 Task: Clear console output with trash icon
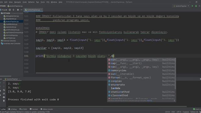click(x=4, y=101)
